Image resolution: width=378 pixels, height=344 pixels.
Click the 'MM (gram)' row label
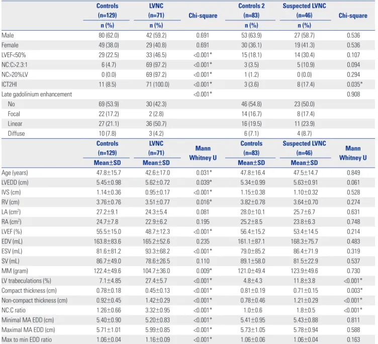15,271
